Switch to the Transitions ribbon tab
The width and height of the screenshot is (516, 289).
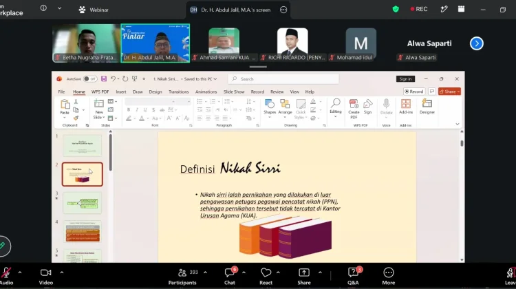[x=179, y=92]
